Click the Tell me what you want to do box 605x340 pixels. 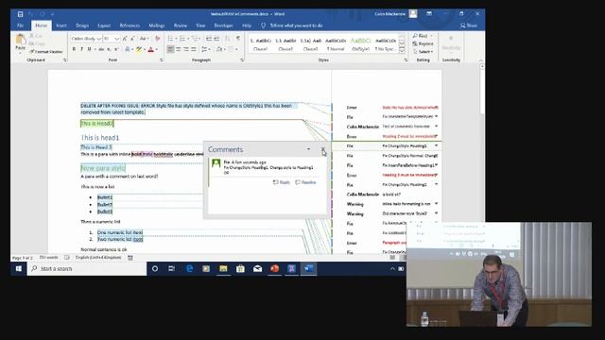coord(292,25)
